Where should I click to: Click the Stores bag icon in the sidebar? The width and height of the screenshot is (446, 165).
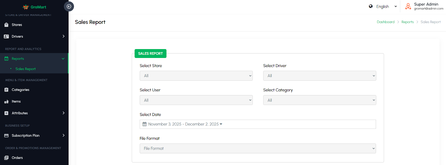click(6, 25)
